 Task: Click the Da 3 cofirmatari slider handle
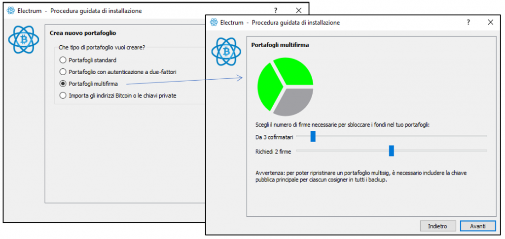pos(313,136)
